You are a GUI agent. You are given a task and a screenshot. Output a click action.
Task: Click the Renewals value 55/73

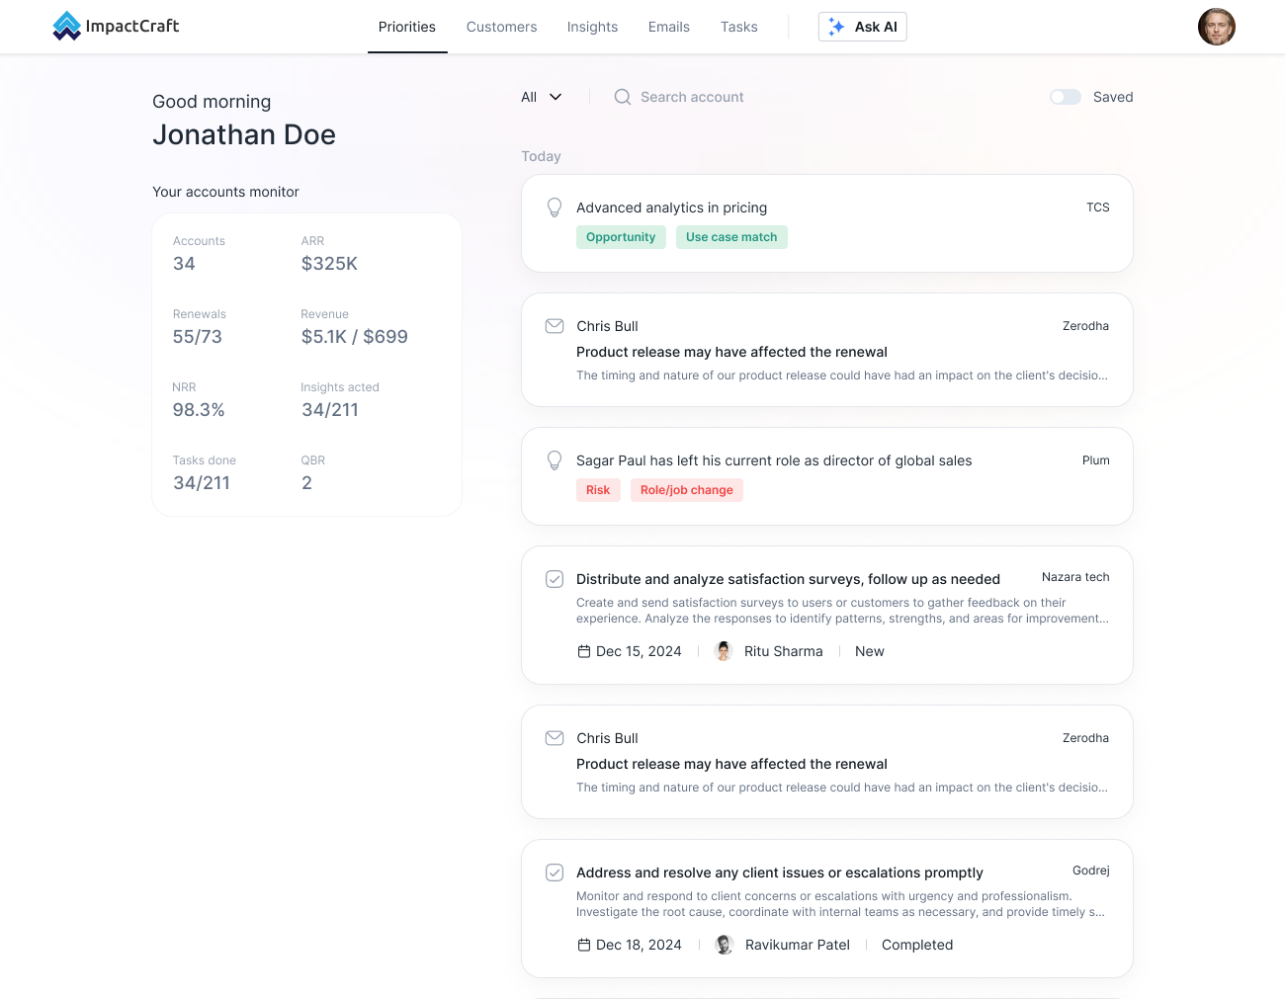198,337
